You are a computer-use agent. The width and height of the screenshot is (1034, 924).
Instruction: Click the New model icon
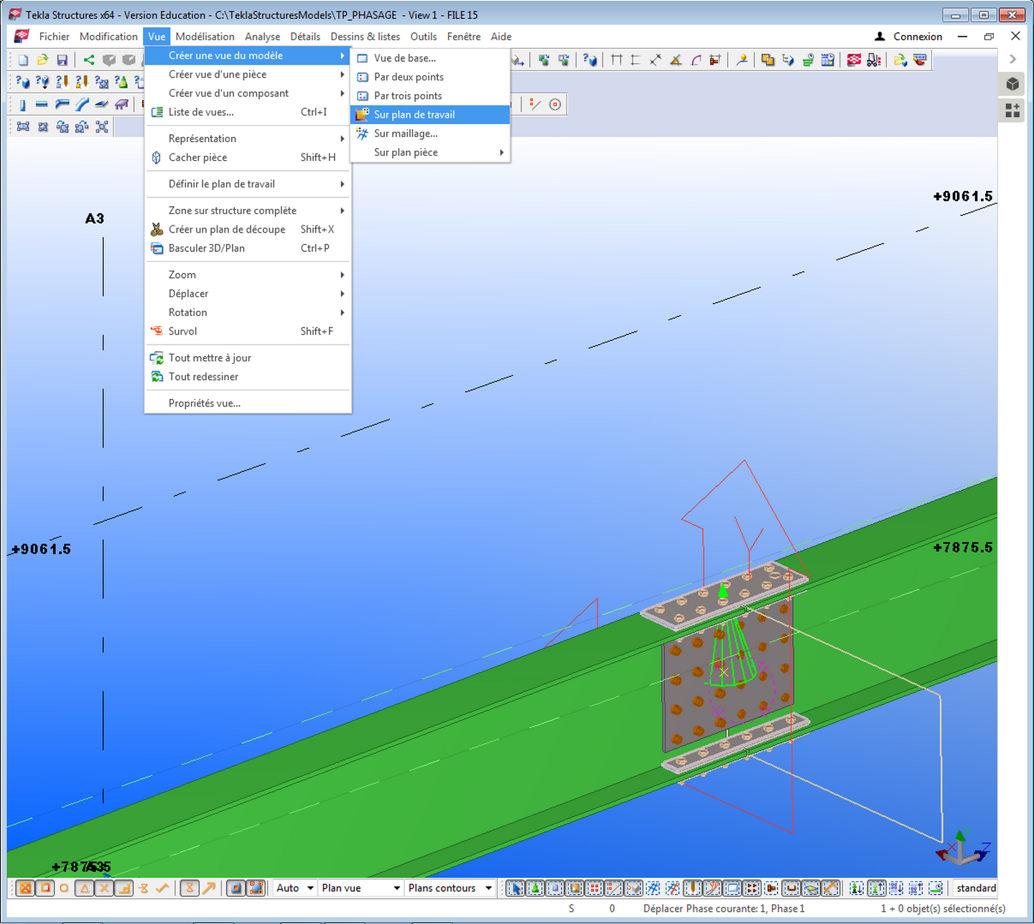tap(23, 60)
